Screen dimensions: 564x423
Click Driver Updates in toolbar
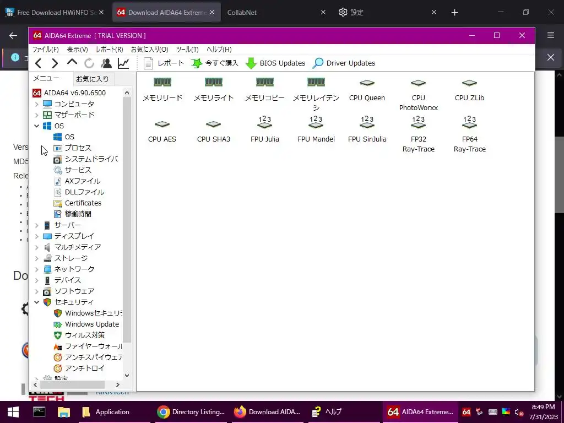344,63
